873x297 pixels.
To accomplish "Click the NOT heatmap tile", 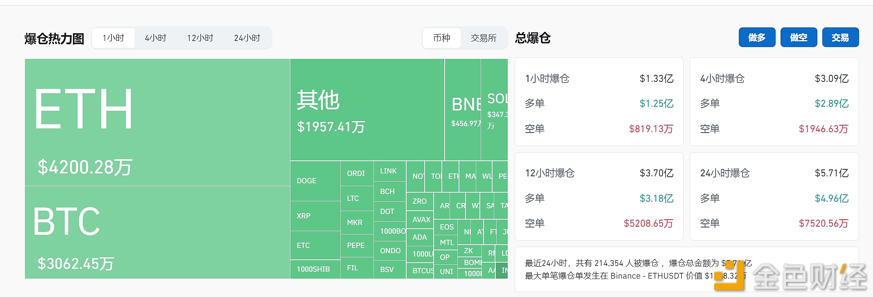I will 416,176.
